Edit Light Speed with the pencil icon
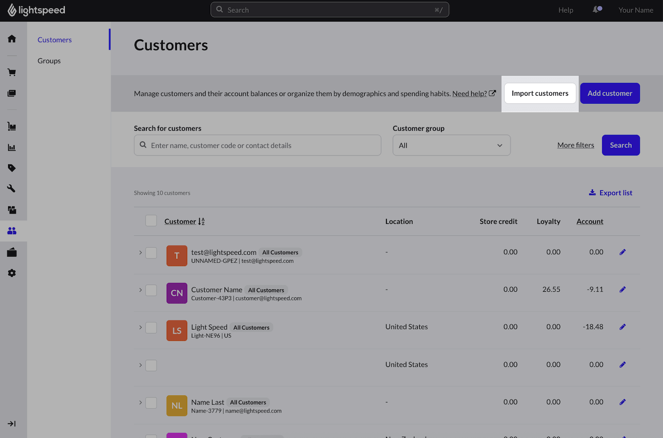This screenshot has width=663, height=438. (623, 327)
